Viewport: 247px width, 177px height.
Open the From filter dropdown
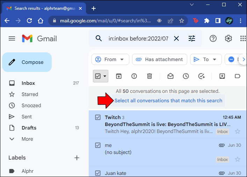point(110,59)
